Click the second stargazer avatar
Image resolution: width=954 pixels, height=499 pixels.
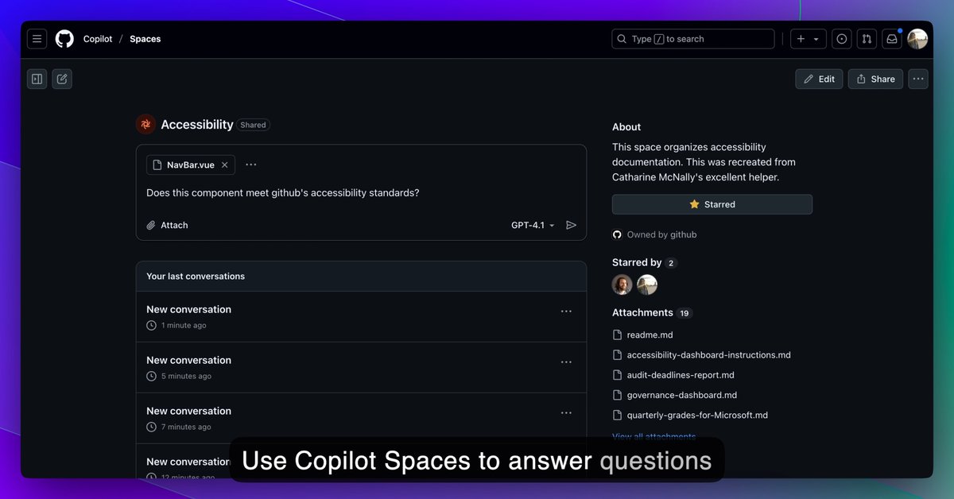coord(647,284)
